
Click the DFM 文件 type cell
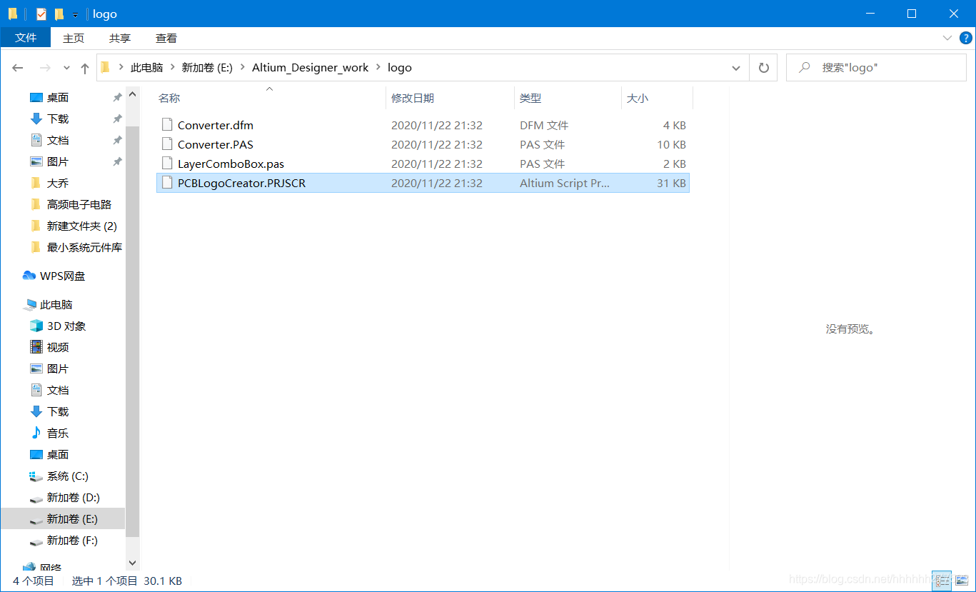(544, 125)
